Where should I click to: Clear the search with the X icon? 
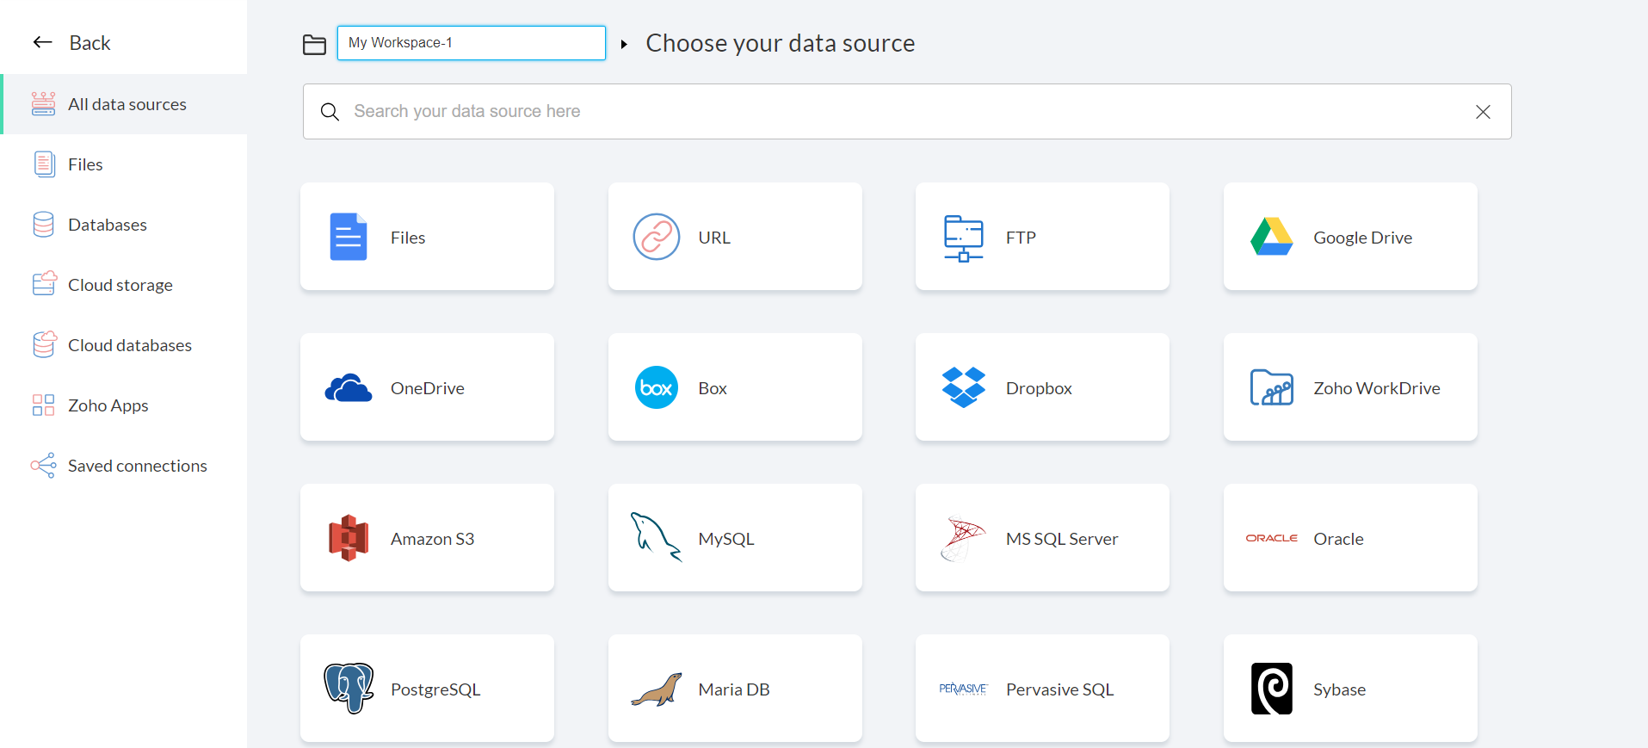tap(1483, 112)
